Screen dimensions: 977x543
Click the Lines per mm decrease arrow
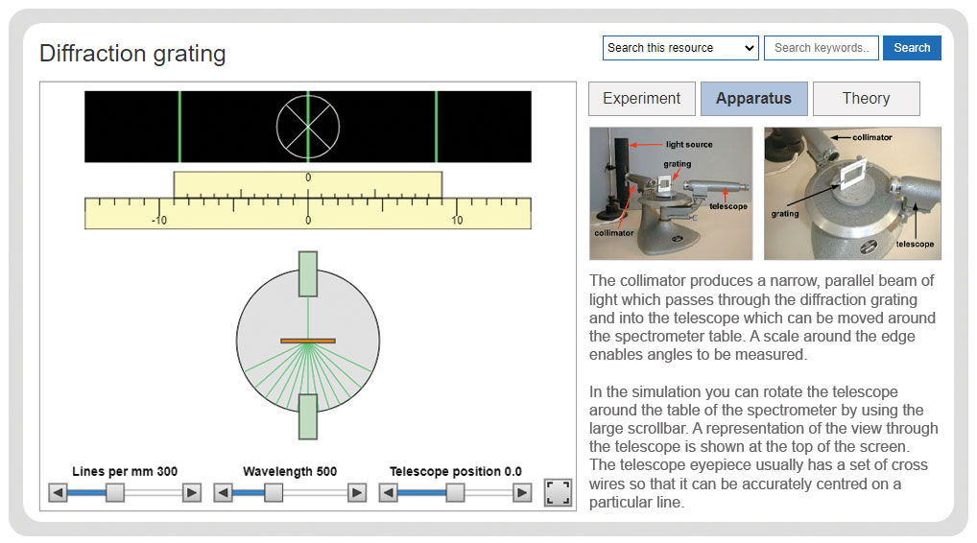[x=58, y=493]
